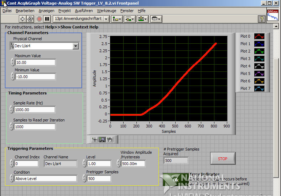Open the Projekt menu
The height and width of the screenshot is (196, 281).
point(64,11)
